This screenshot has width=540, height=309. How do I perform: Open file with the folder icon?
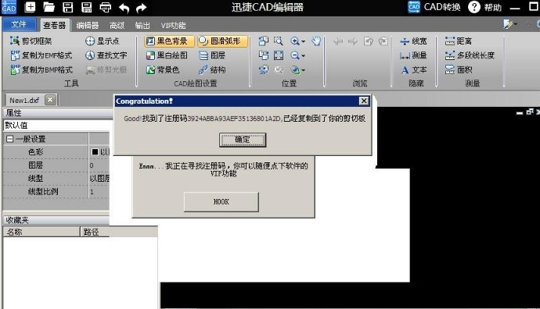point(49,7)
